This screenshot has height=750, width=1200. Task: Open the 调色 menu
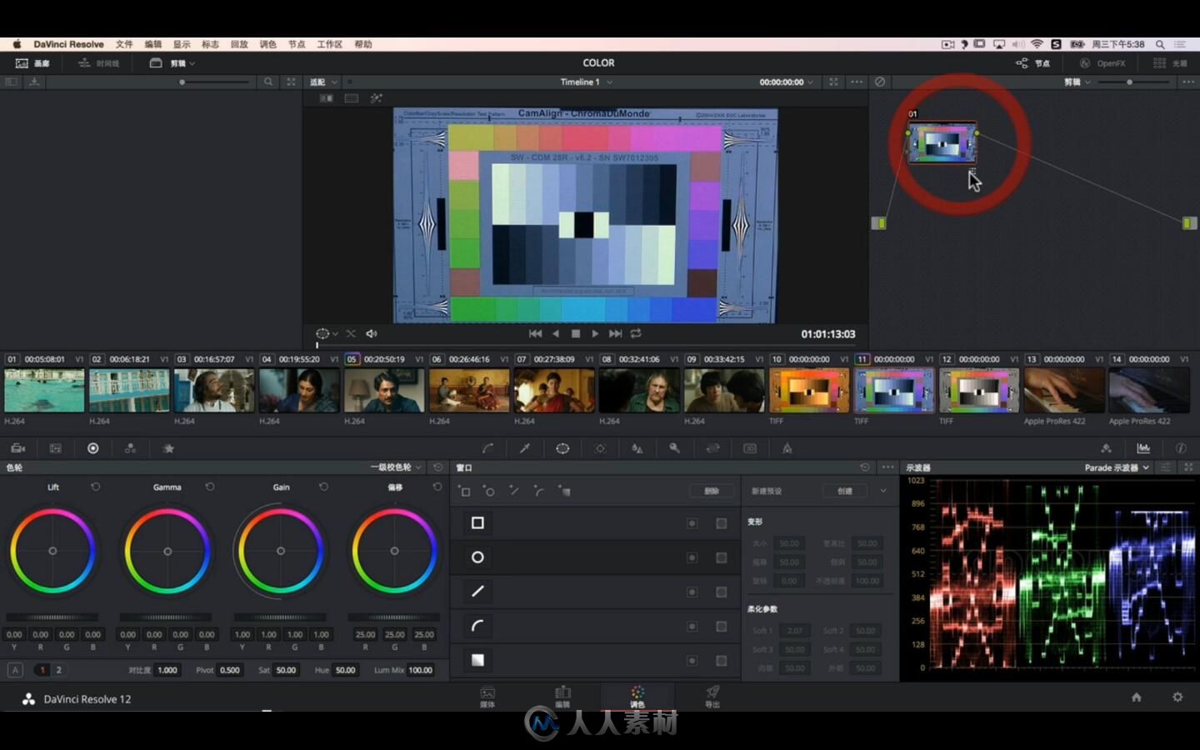tap(267, 44)
